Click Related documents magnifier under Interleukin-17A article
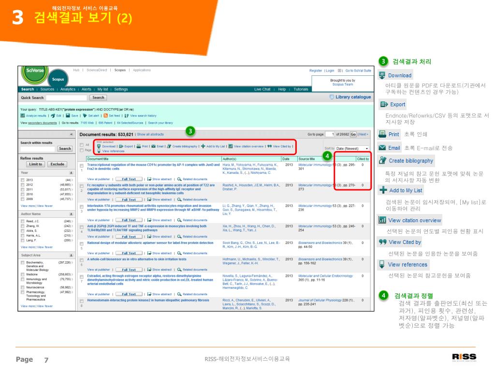495x371 pixels. click(x=179, y=220)
